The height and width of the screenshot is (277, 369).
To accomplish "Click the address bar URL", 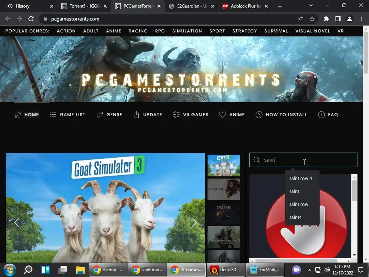I will click(x=75, y=19).
